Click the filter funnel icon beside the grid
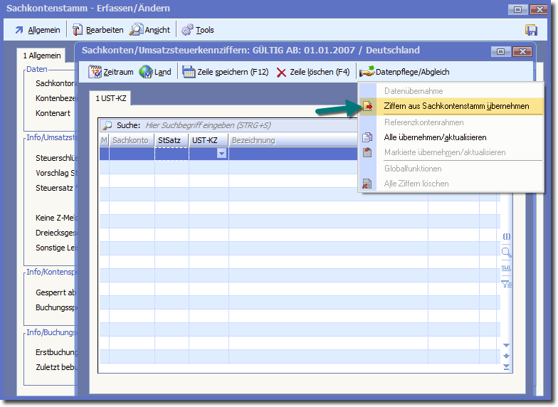 tap(507, 284)
